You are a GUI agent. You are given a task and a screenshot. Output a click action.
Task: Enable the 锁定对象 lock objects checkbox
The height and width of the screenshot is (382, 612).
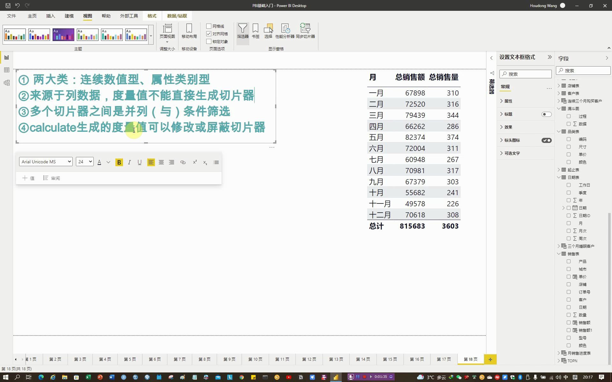point(209,41)
